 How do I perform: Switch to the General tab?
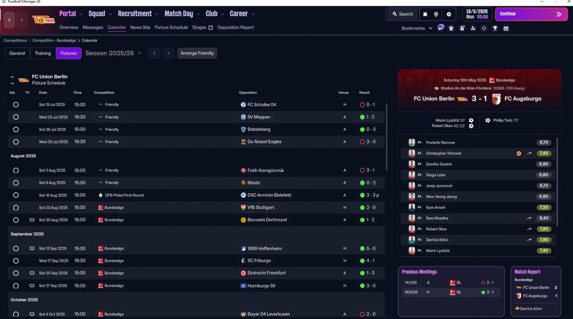click(x=17, y=53)
